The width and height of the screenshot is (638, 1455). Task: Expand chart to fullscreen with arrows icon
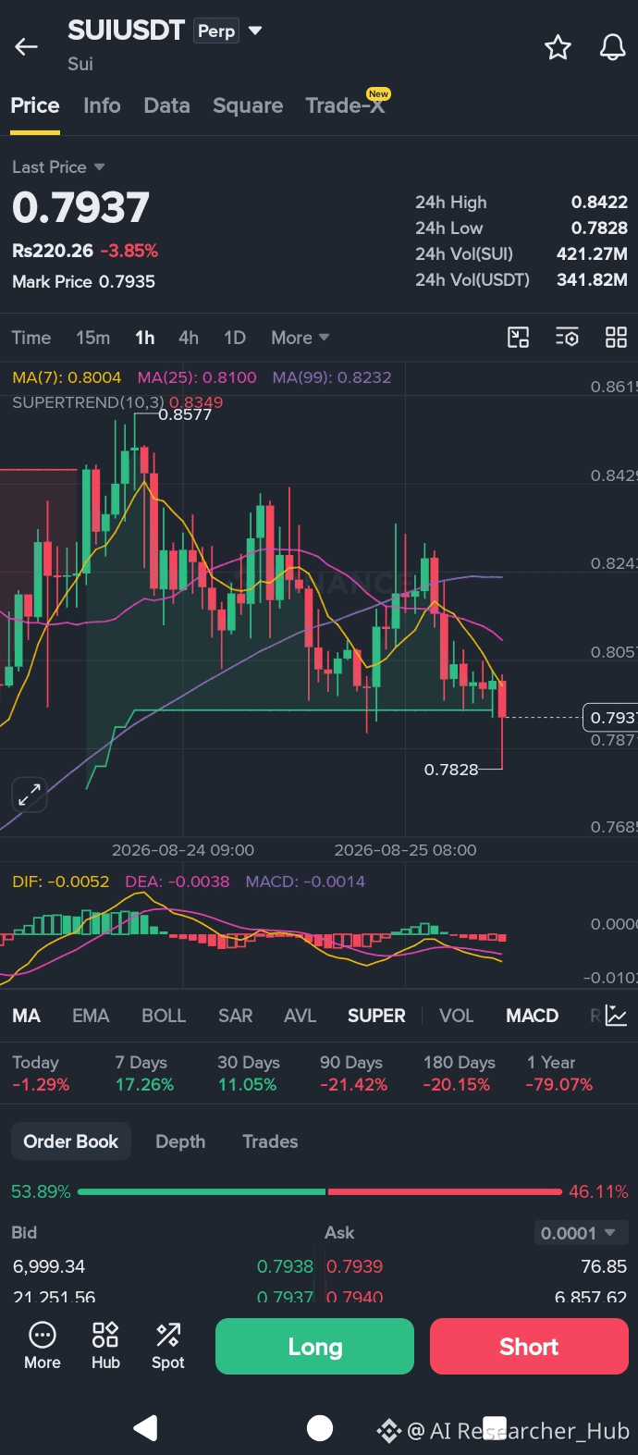click(x=30, y=795)
